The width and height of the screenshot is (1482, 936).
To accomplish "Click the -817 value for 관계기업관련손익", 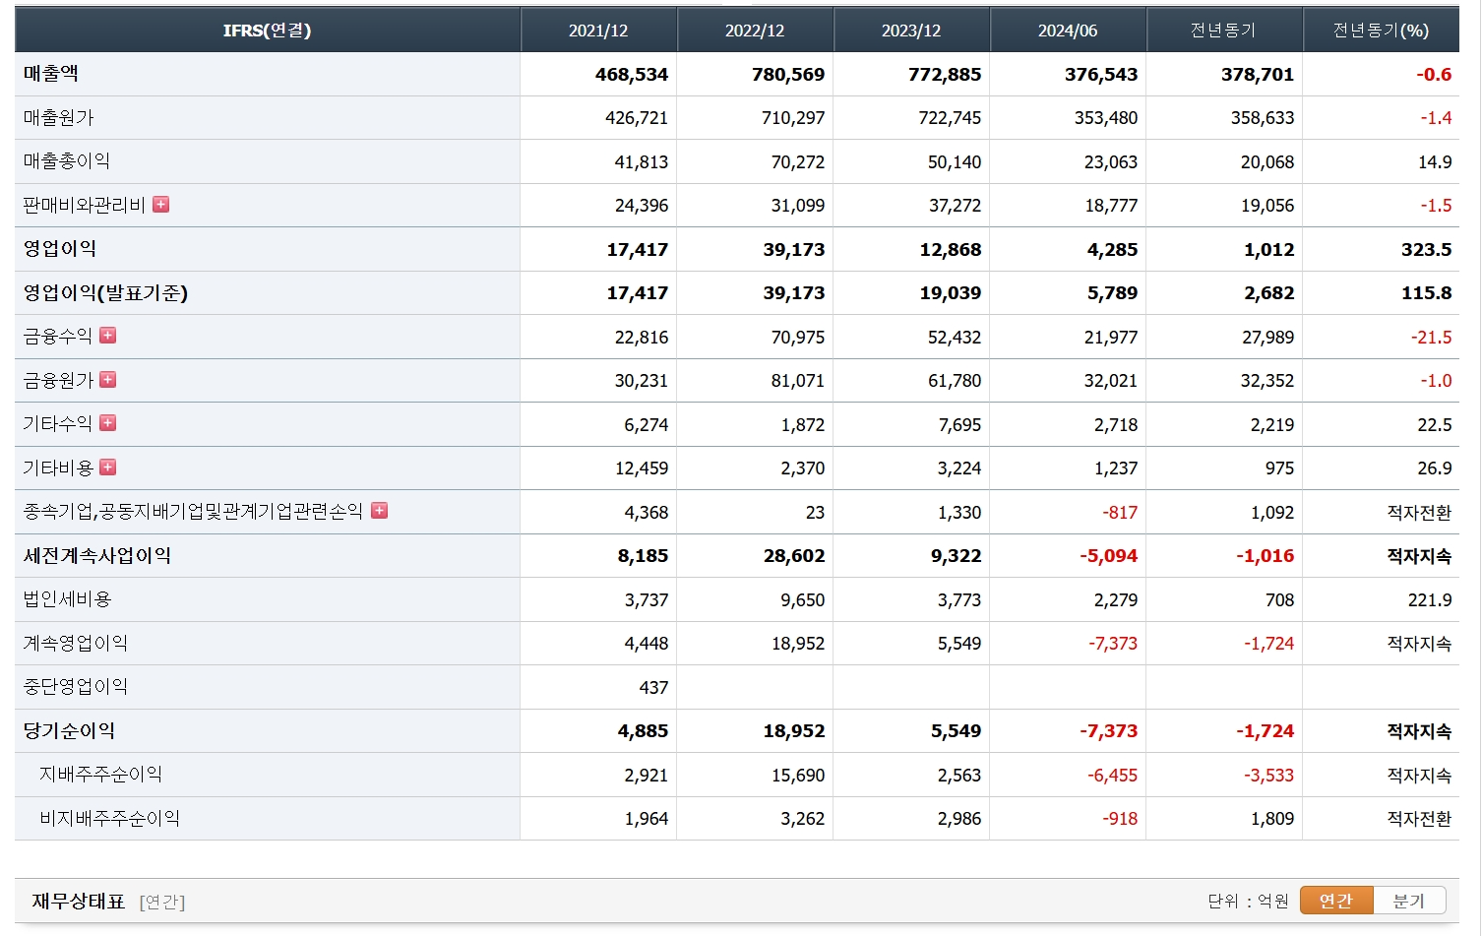I will tap(1120, 513).
